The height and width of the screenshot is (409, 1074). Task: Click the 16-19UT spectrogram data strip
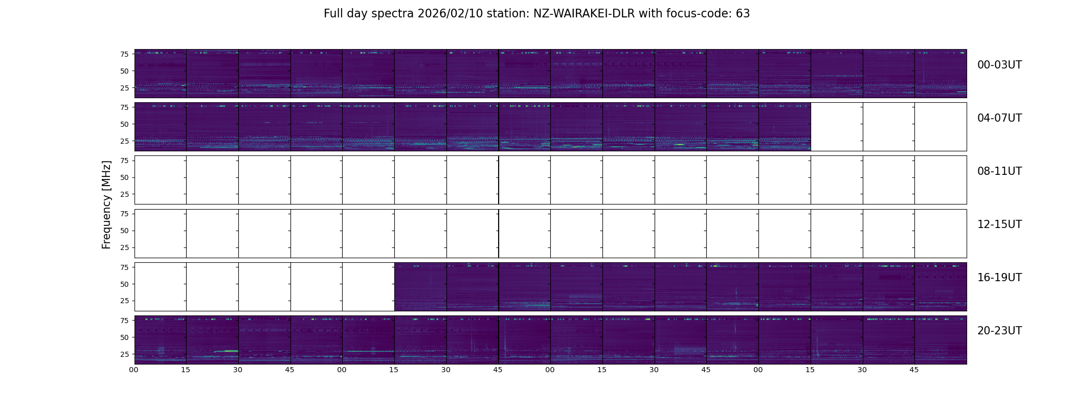[x=680, y=287]
